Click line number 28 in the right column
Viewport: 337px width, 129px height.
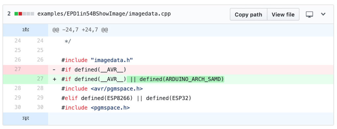[x=40, y=88]
